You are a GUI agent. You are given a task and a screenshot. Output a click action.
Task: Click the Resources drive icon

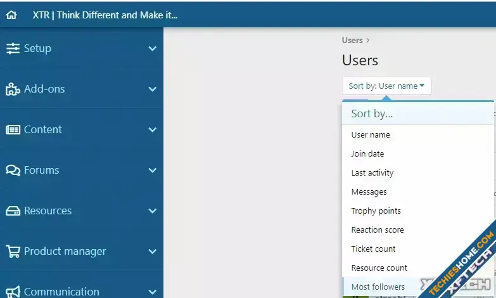pos(13,211)
